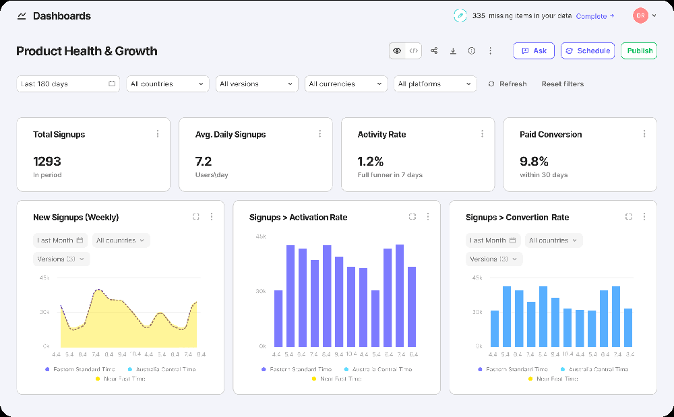Click the 1293 Total Signups value
The image size is (674, 417).
coord(47,162)
